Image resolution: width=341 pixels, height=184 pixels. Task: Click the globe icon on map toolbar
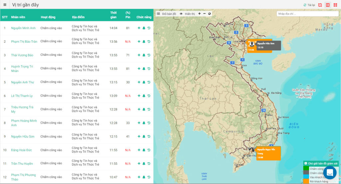coord(209,14)
